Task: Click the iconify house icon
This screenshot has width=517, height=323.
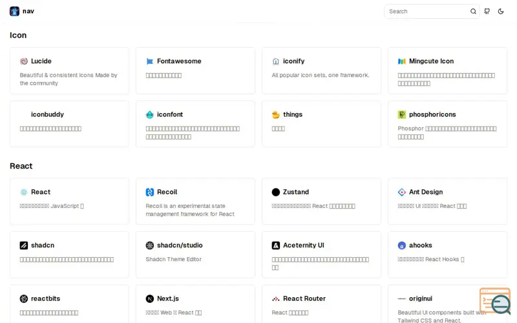Action: tap(276, 61)
